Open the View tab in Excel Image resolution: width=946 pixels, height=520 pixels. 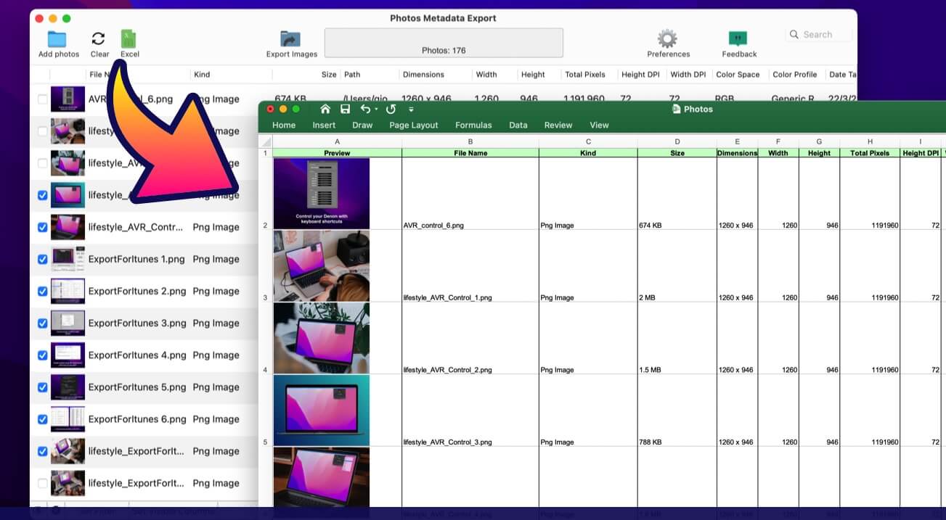point(599,125)
